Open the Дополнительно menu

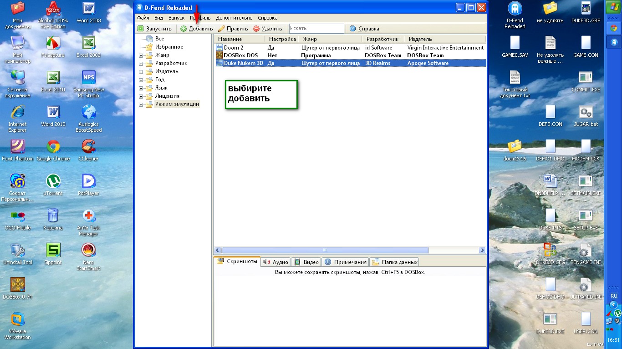point(234,18)
